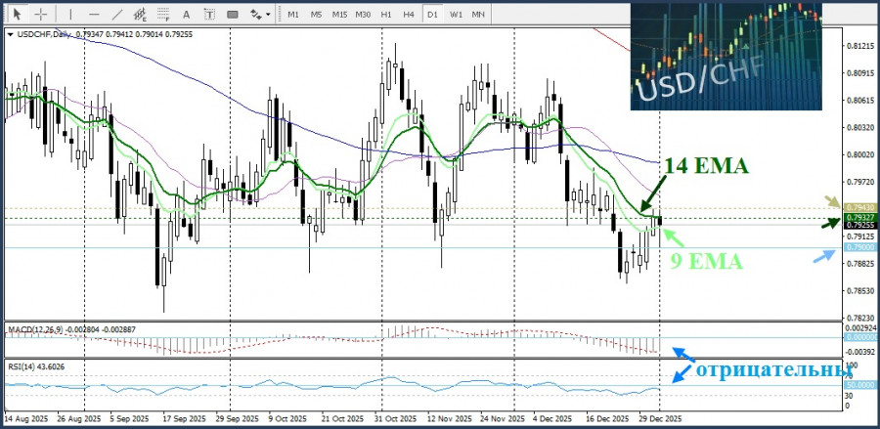The image size is (880, 429).
Task: Switch chart to H4 timeframe
Action: click(x=409, y=14)
